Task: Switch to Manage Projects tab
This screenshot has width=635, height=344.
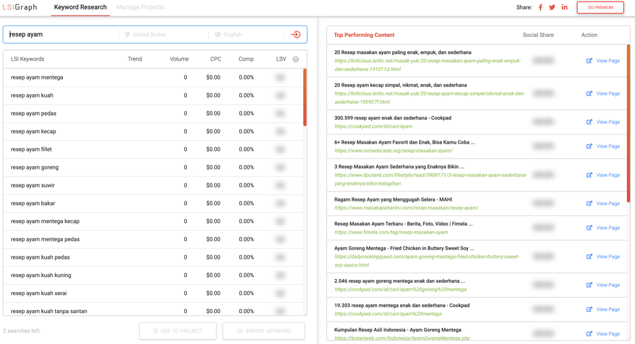Action: click(x=140, y=7)
